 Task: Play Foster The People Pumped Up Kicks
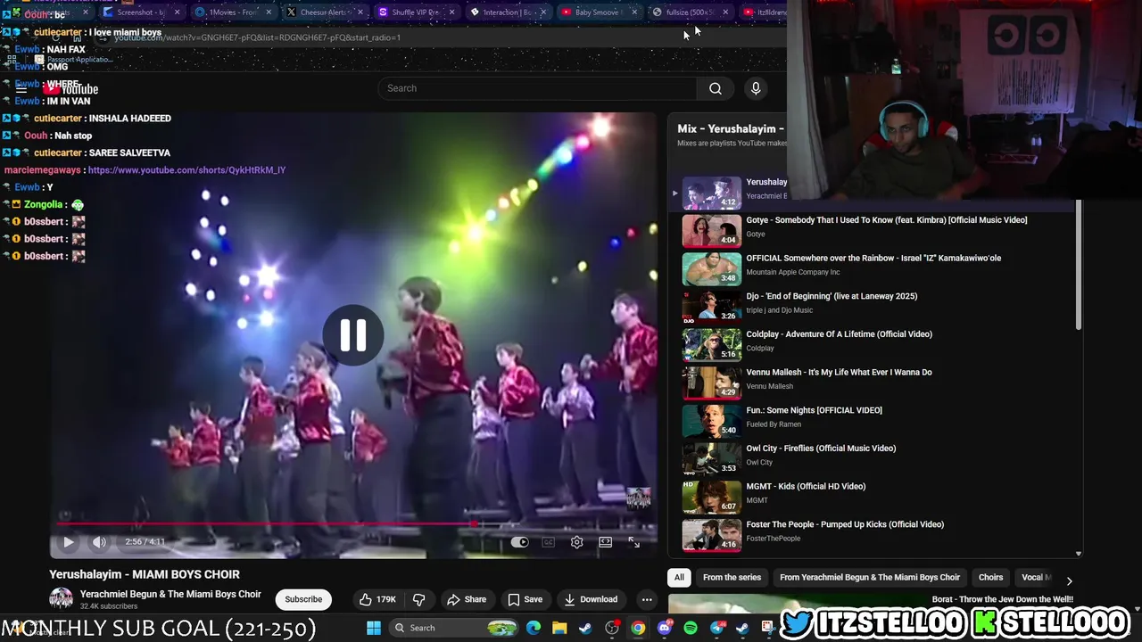point(874,534)
